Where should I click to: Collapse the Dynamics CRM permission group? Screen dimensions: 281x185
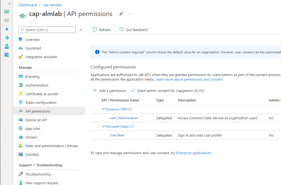104,109
